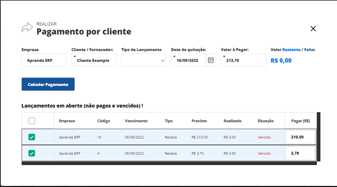Screen dimensions: 337x187
Task: Click the horizontal scrollbar below the table
Action: (169, 163)
